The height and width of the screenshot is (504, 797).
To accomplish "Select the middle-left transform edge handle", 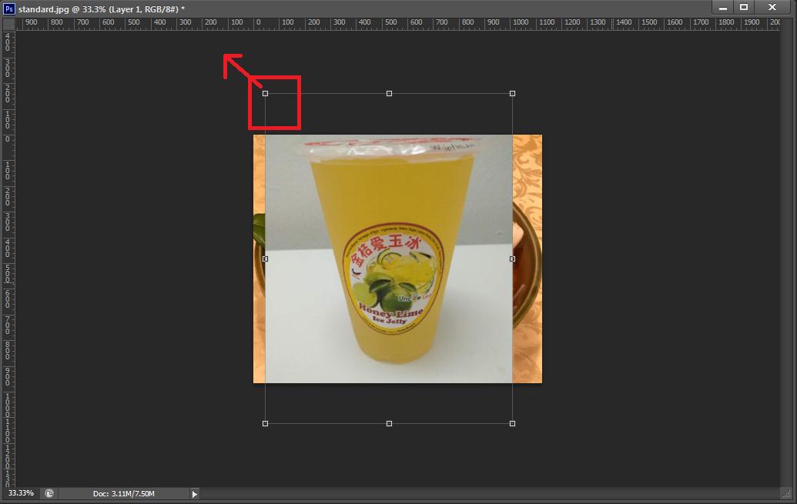I will click(x=266, y=259).
